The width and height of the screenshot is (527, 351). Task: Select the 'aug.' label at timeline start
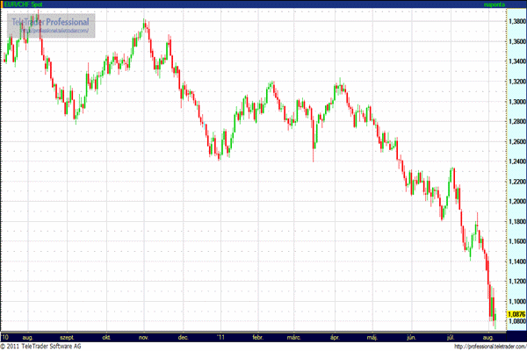26,336
